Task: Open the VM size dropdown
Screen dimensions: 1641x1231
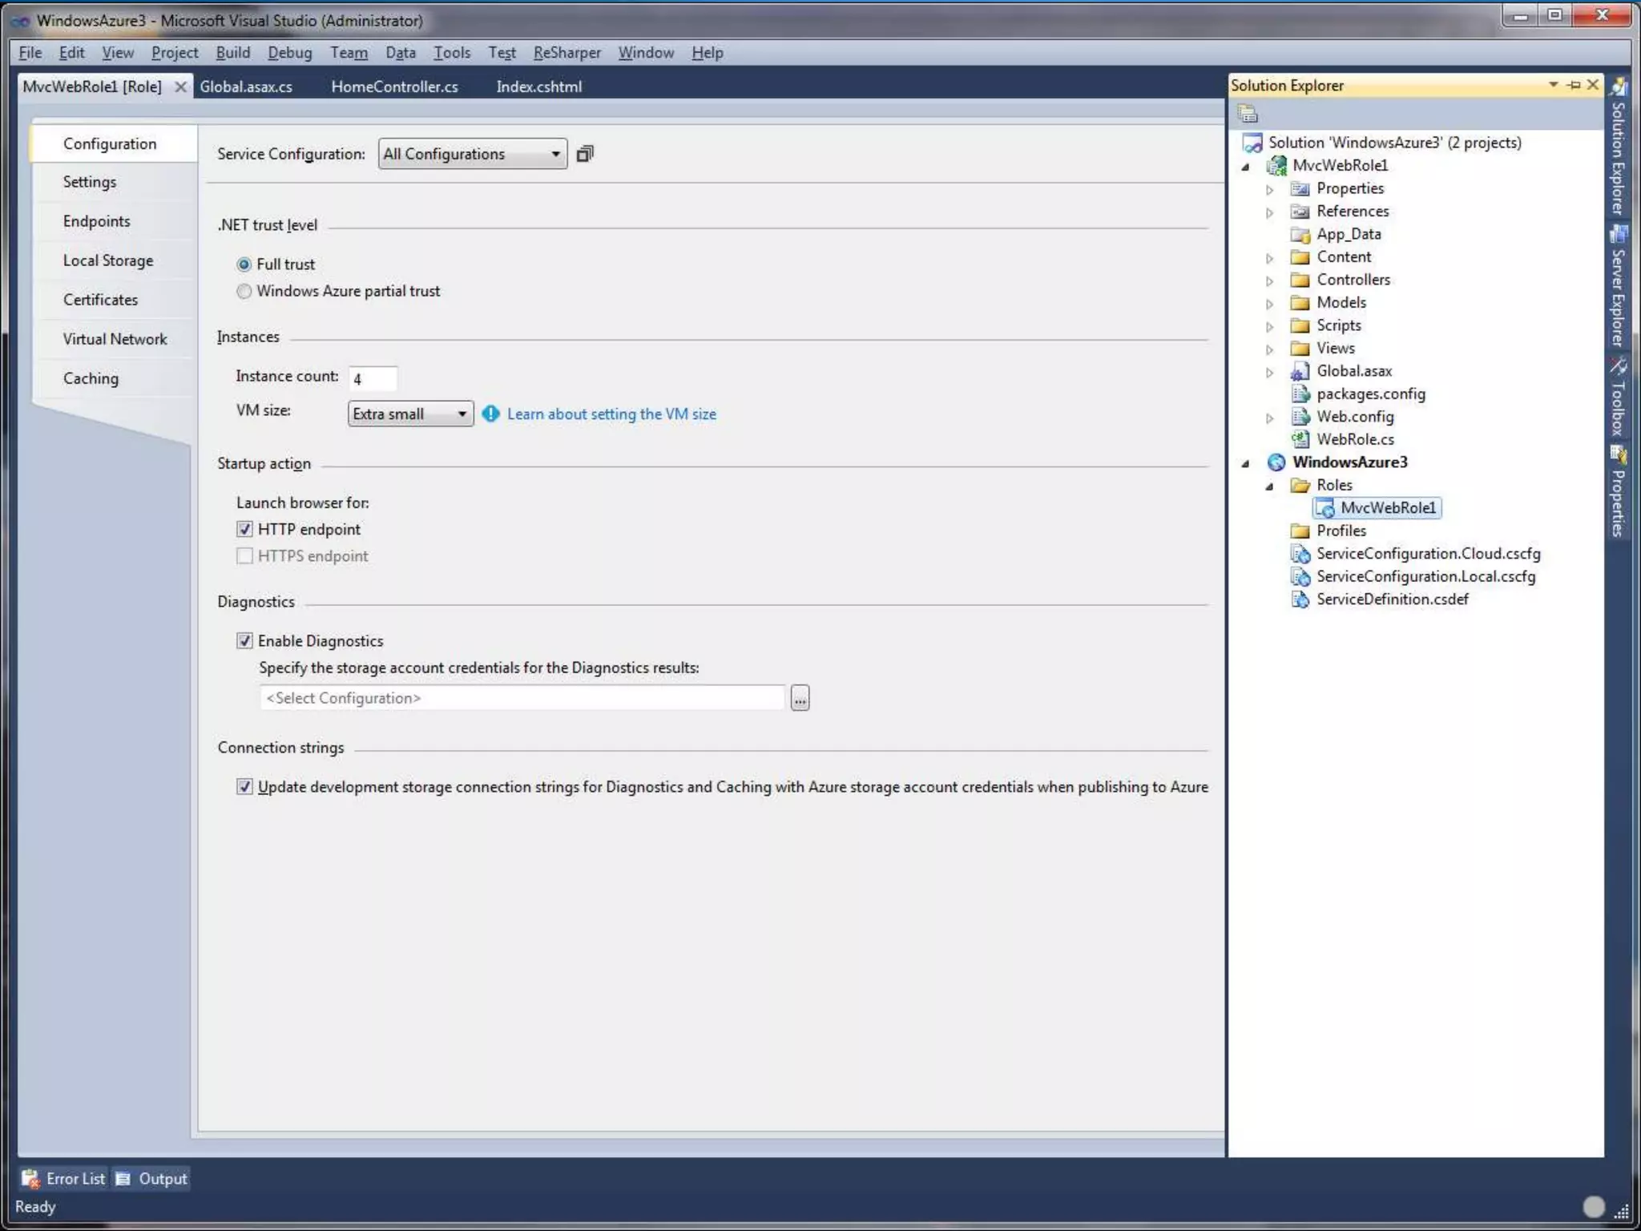Action: (x=410, y=414)
